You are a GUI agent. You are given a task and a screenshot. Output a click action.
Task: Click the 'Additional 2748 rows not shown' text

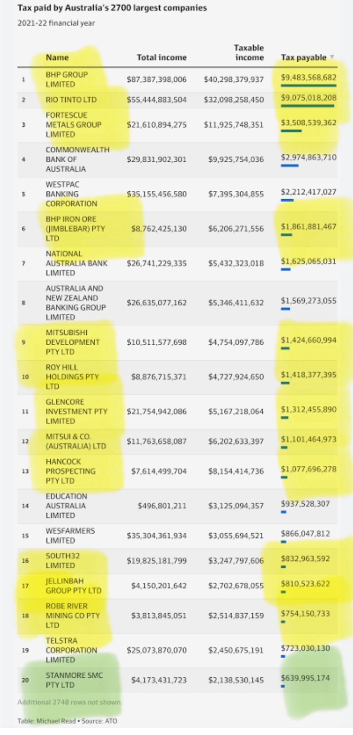[70, 702]
